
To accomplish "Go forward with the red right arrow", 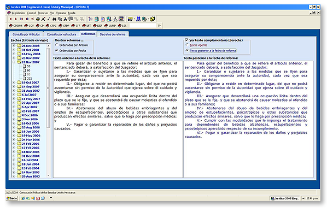I will [16, 19].
